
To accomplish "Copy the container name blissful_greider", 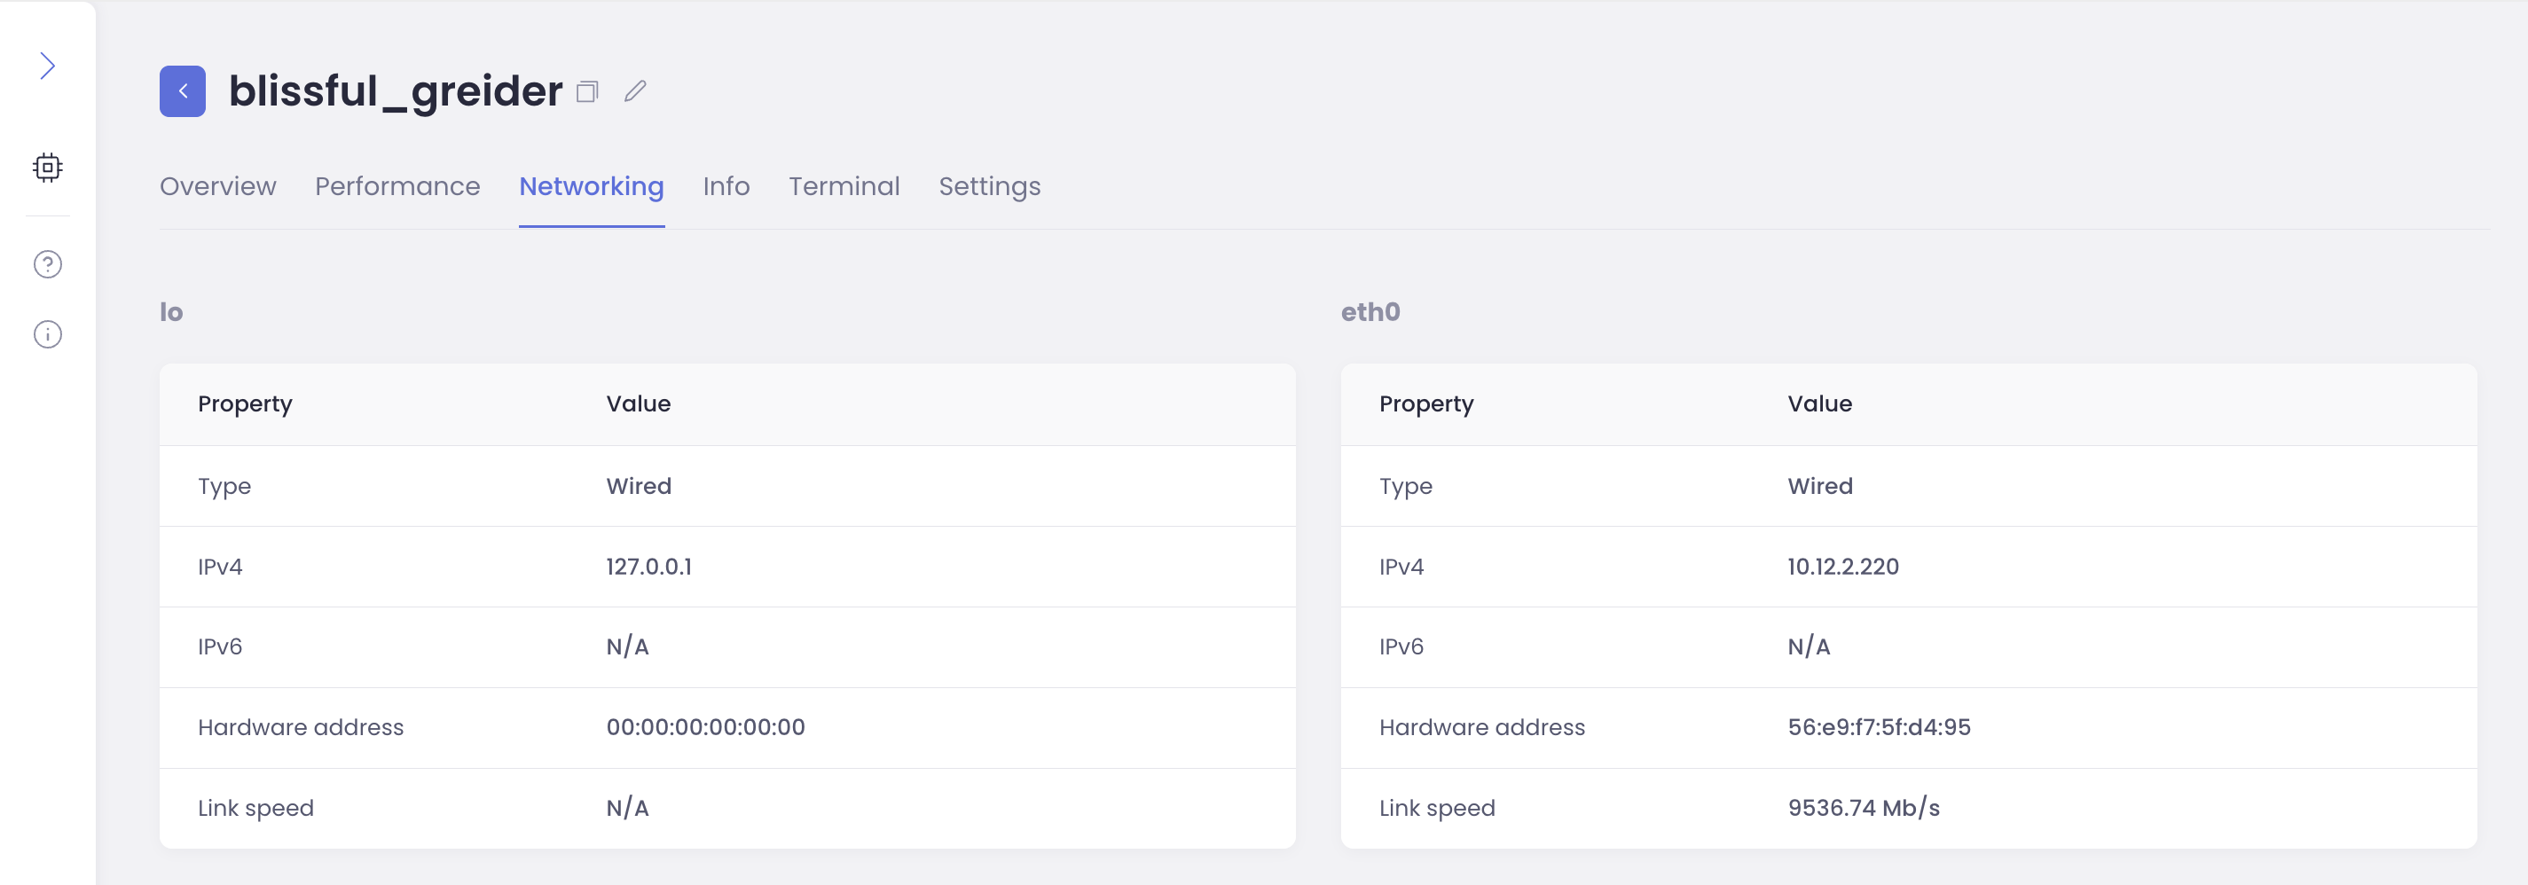I will coord(588,90).
